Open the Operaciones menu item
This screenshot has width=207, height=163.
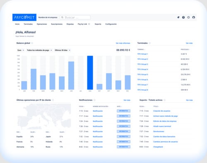pyautogui.click(x=42, y=24)
